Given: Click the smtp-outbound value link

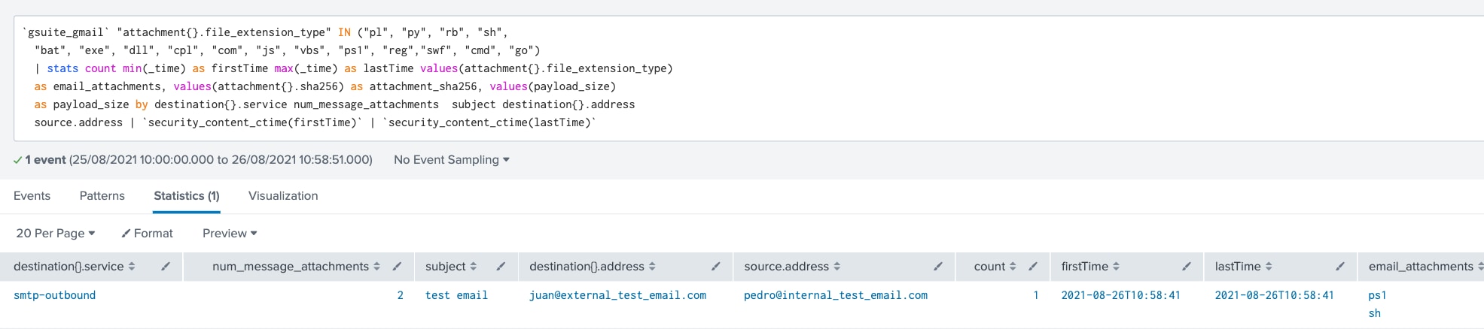Looking at the screenshot, I should pos(55,295).
